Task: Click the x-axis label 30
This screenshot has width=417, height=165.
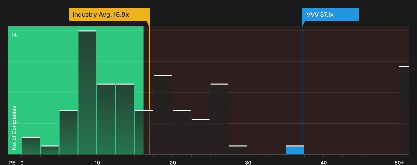Action: tap(248, 163)
